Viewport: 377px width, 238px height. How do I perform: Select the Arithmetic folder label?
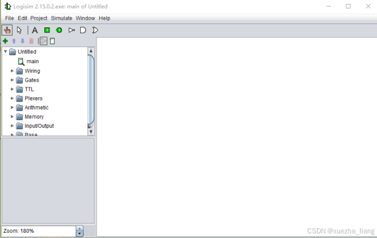point(37,108)
